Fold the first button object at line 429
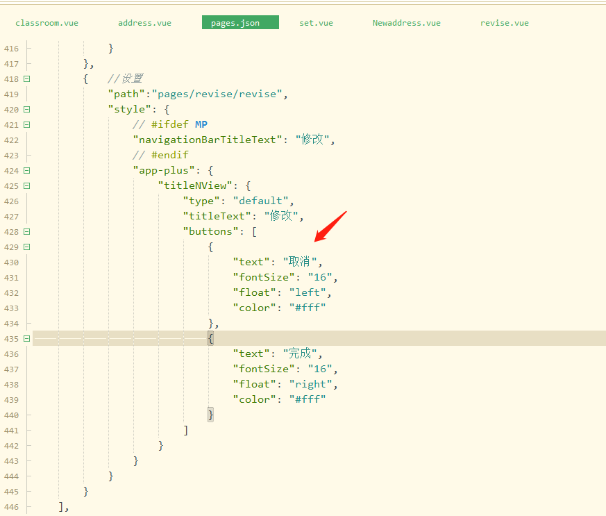Image resolution: width=606 pixels, height=516 pixels. pyautogui.click(x=26, y=247)
